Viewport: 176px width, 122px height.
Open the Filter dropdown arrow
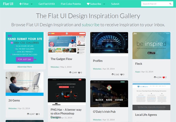[32, 4]
